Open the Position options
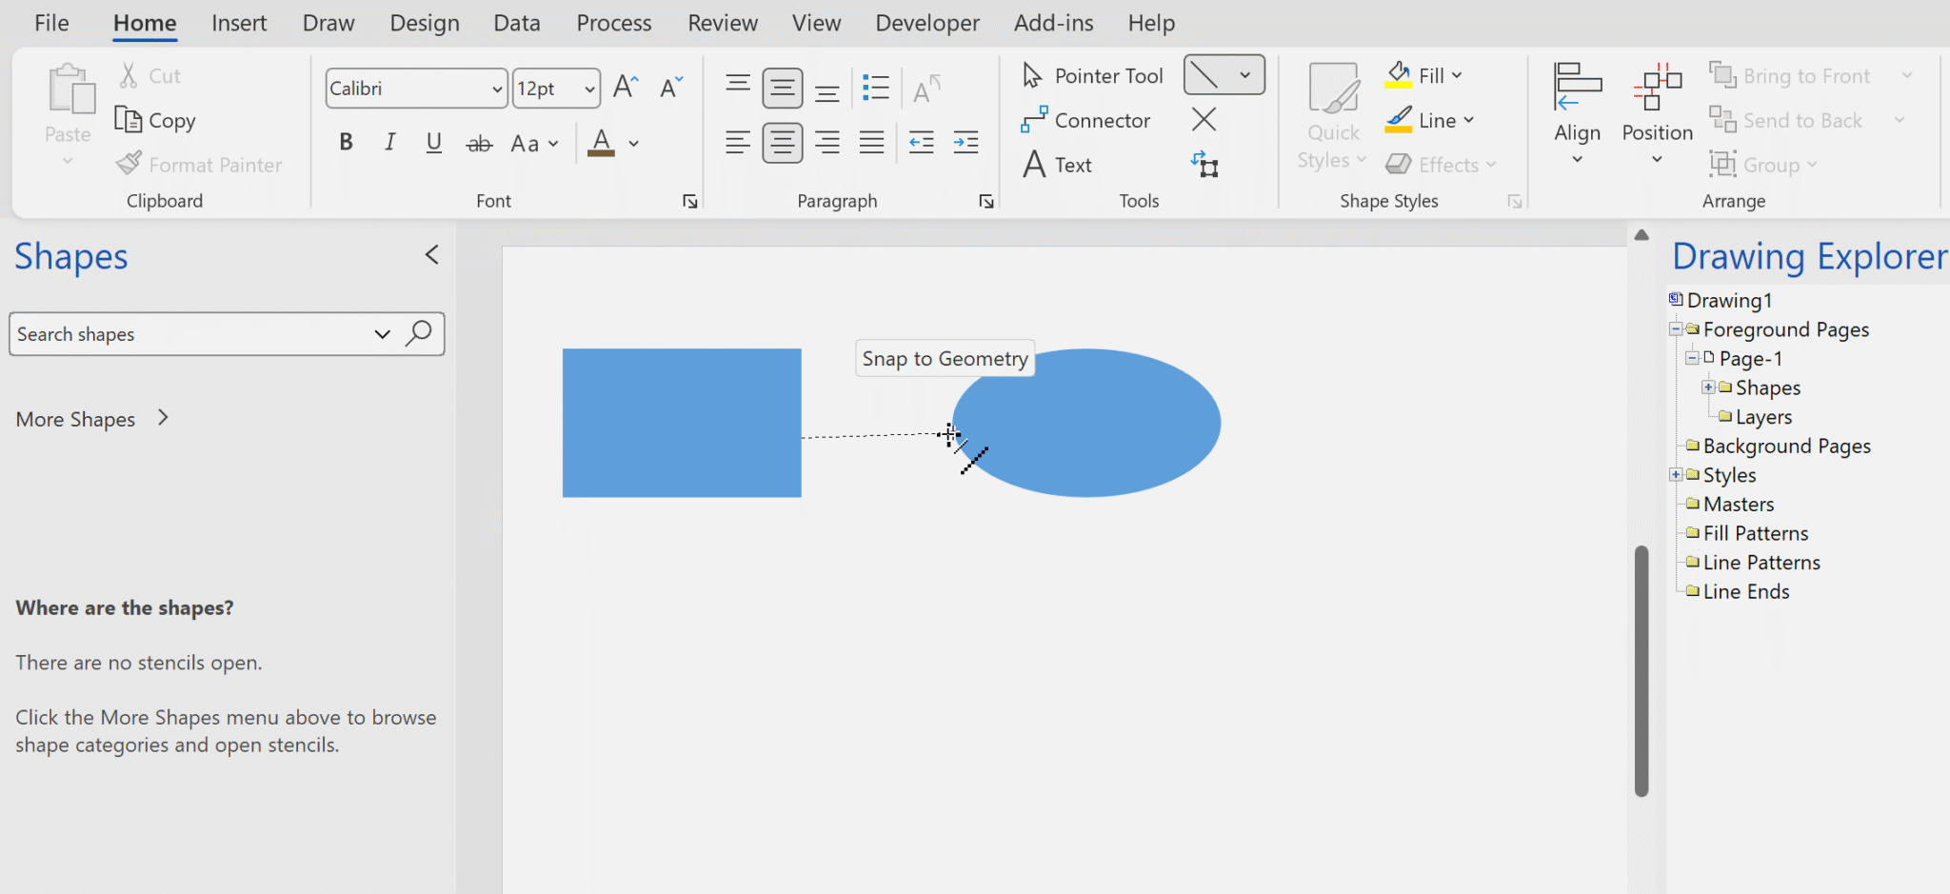1950x894 pixels. (1657, 114)
